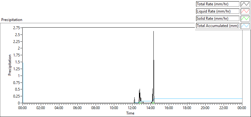Click the Precipitation chart title text
251x117 pixels.
coord(12,20)
